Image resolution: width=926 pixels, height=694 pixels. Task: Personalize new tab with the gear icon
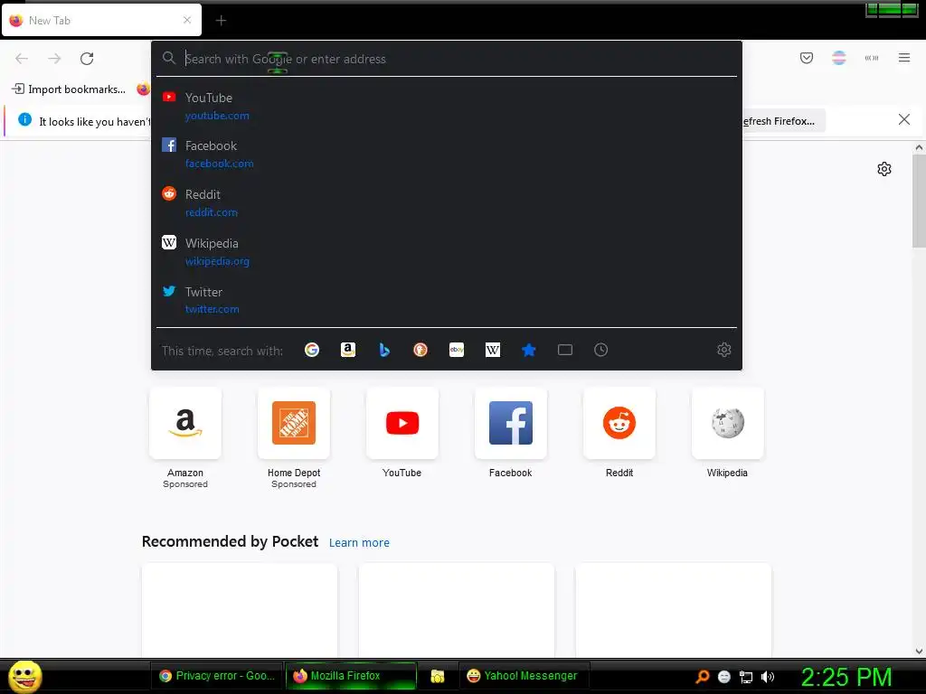coord(884,169)
